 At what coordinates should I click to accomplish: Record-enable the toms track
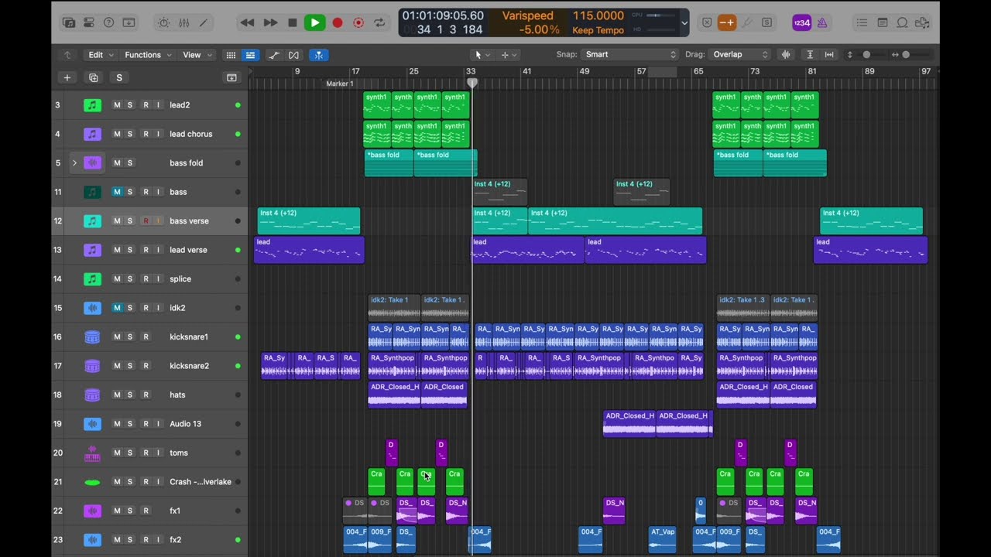pos(146,453)
